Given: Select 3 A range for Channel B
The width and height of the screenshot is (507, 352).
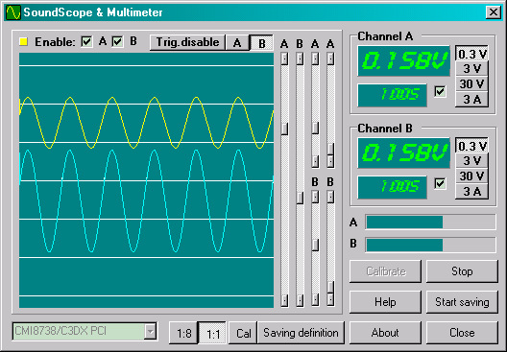Looking at the screenshot, I should click(471, 192).
